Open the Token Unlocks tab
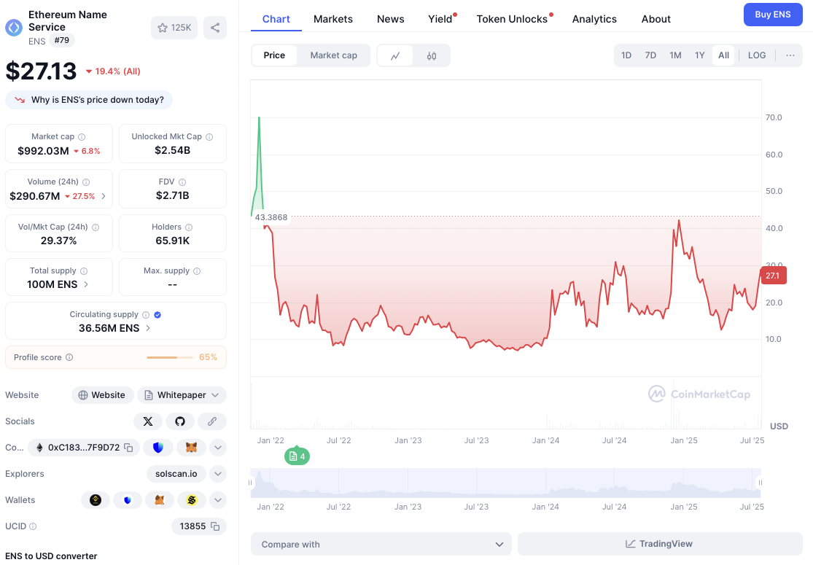Viewport: 813px width, 565px height. [512, 19]
